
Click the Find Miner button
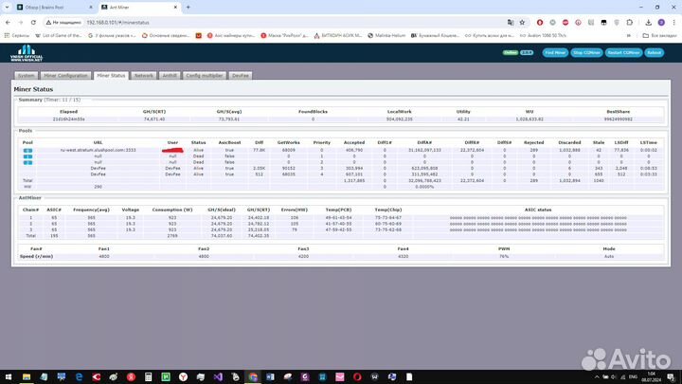[x=555, y=53]
